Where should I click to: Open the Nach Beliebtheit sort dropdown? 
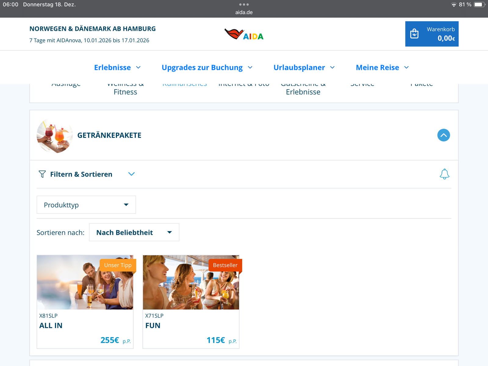134,232
